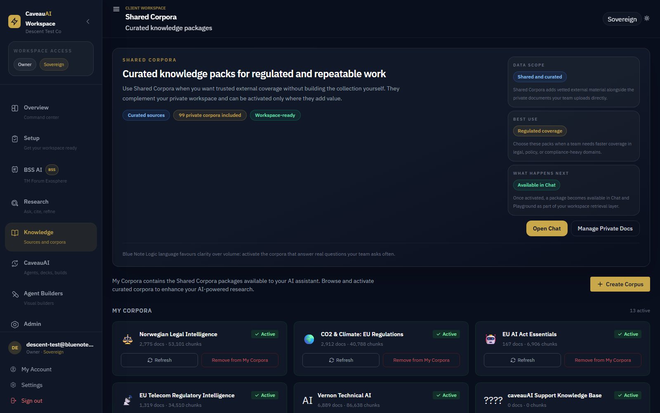Click the EU Telecom satellite dish icon
Screen dimensions: 660x413
pyautogui.click(x=128, y=400)
